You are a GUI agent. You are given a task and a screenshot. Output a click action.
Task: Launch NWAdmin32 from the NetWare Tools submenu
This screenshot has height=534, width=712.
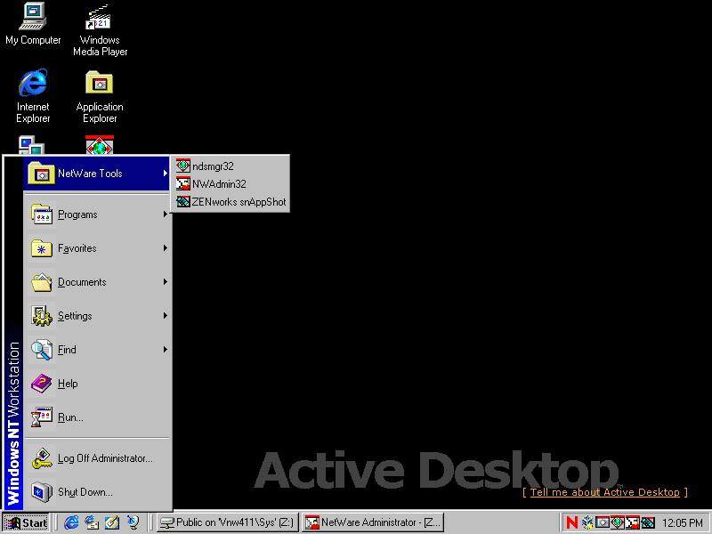point(231,184)
